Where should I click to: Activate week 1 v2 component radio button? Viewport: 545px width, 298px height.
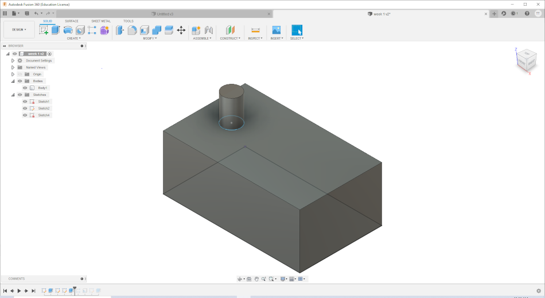[50, 54]
